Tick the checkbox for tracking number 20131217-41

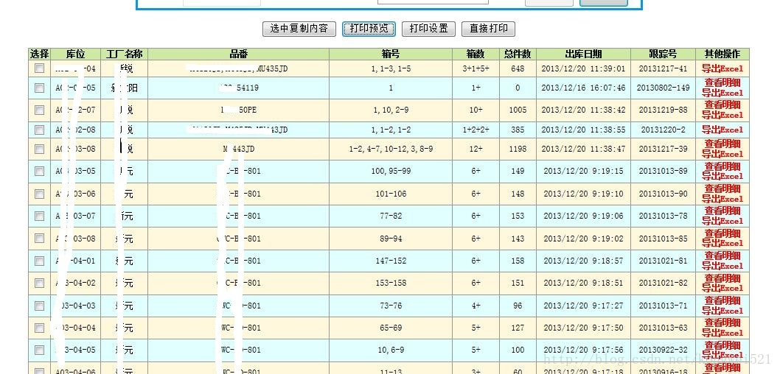39,68
